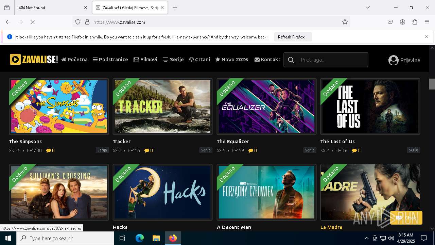Click the Windows taskbar search box
Viewport: 435px width, 245px height.
pos(65,238)
